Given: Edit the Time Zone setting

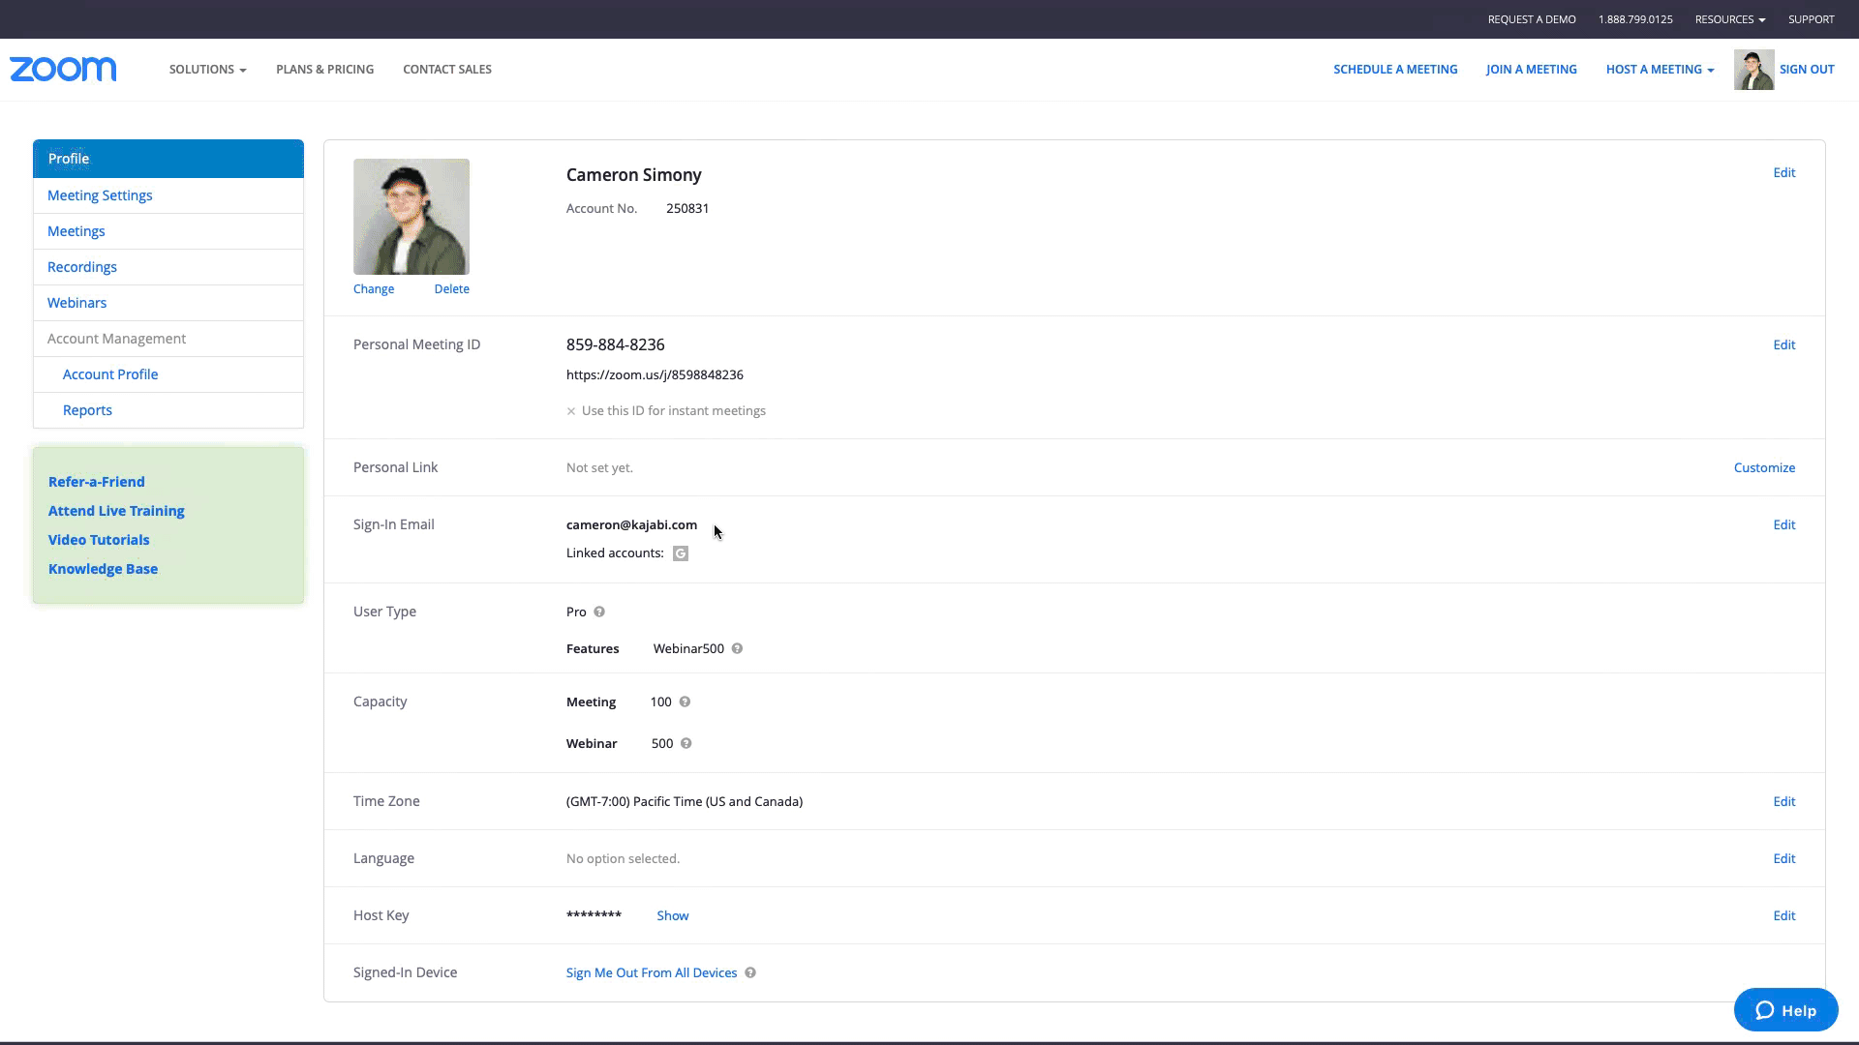Looking at the screenshot, I should 1783,801.
